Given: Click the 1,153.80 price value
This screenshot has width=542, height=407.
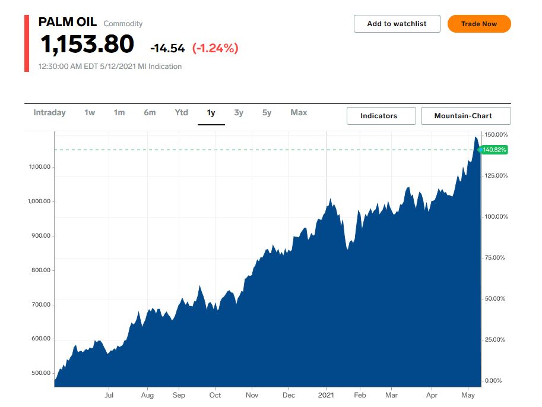Looking at the screenshot, I should click(x=87, y=45).
